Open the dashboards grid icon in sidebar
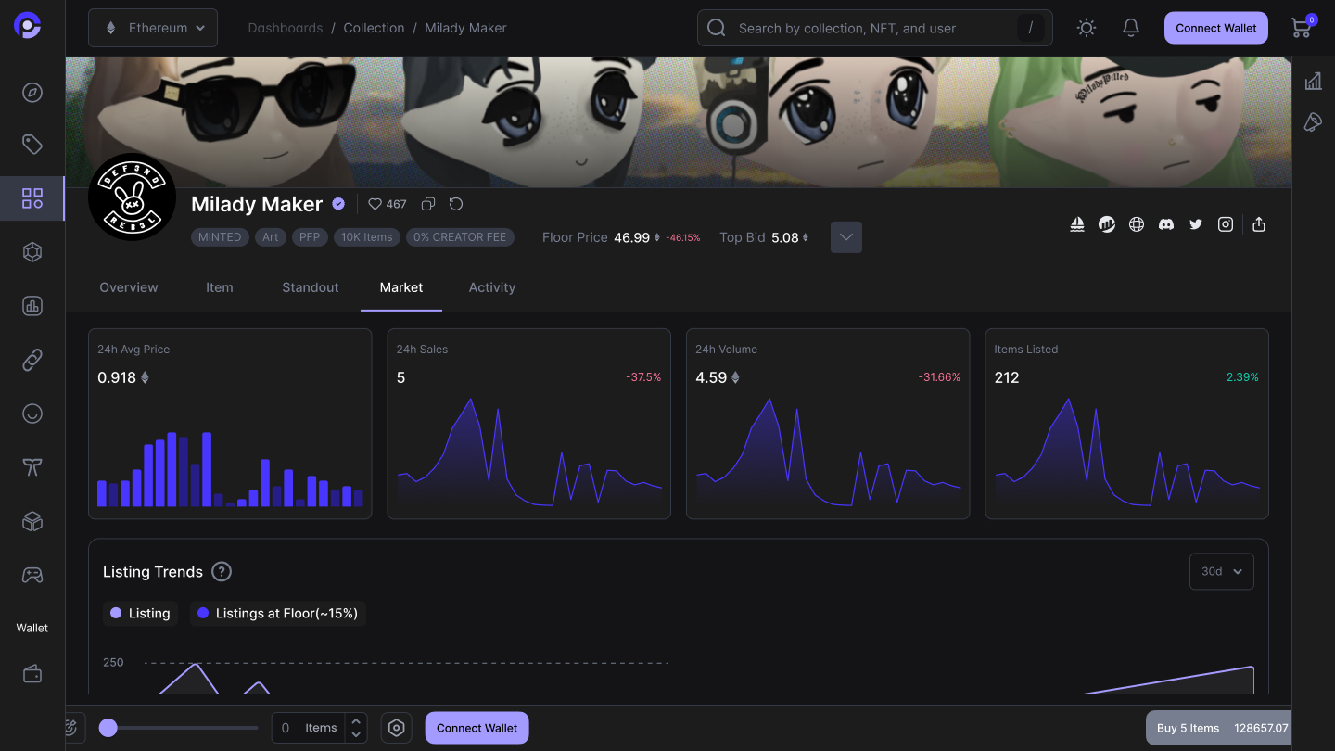 32,198
